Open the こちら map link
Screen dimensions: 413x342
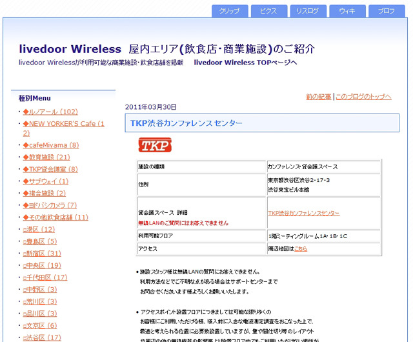pos(301,248)
